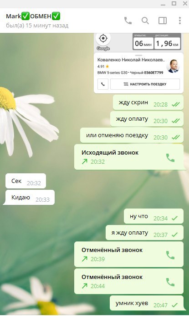Image resolution: width=189 pixels, height=316 pixels.
Task: Maximize the Telegram window
Action: [x=174, y=3]
